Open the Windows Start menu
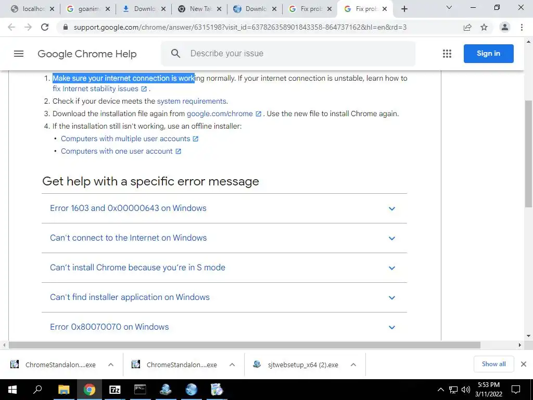This screenshot has height=400, width=533. 12,390
